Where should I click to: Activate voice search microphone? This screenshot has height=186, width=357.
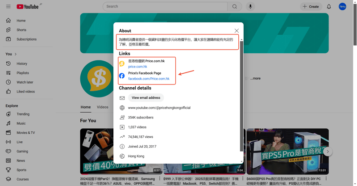click(250, 6)
